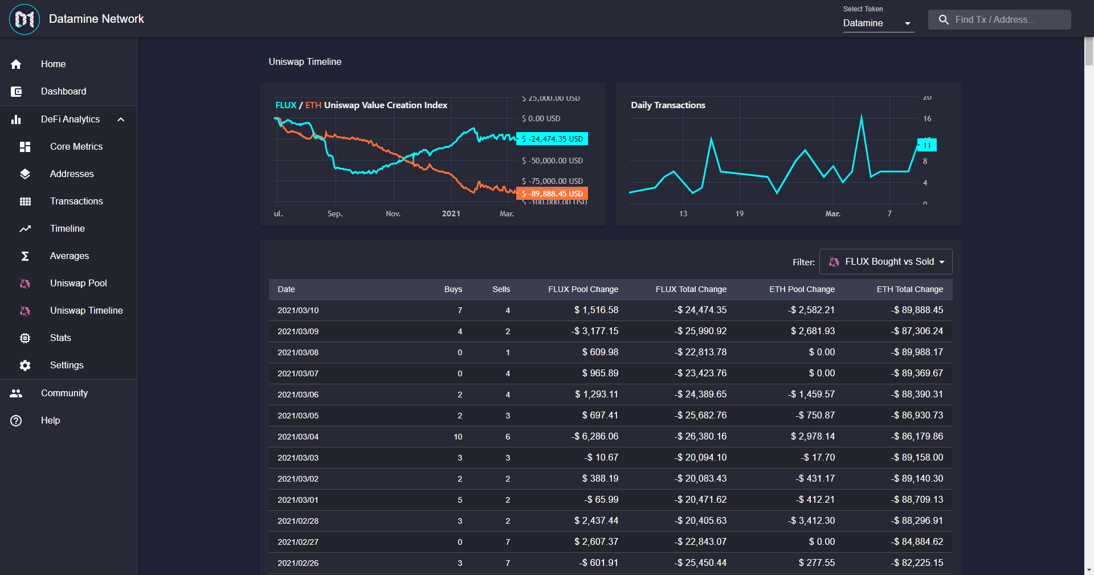
Task: Open Addresses page
Action: tap(68, 174)
